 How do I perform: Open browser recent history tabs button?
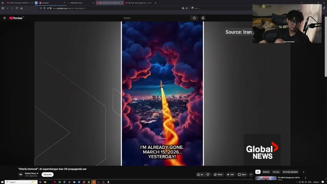tap(3, 3)
